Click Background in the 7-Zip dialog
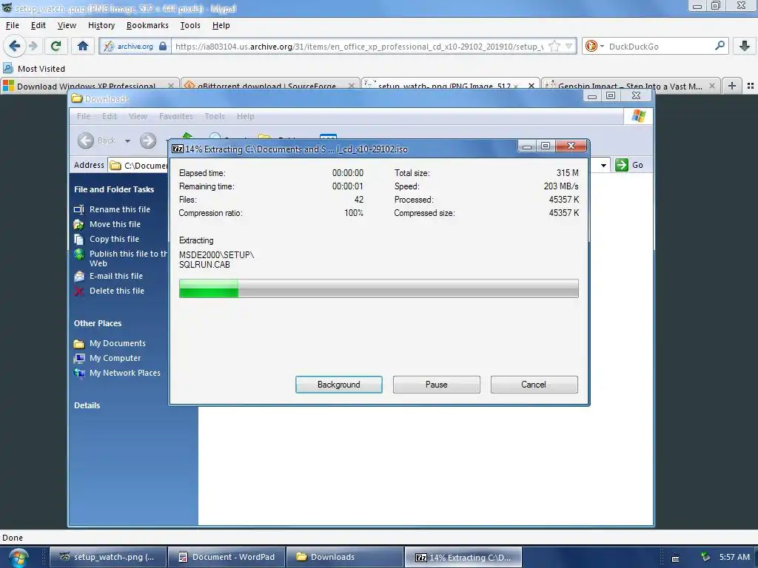 click(339, 385)
